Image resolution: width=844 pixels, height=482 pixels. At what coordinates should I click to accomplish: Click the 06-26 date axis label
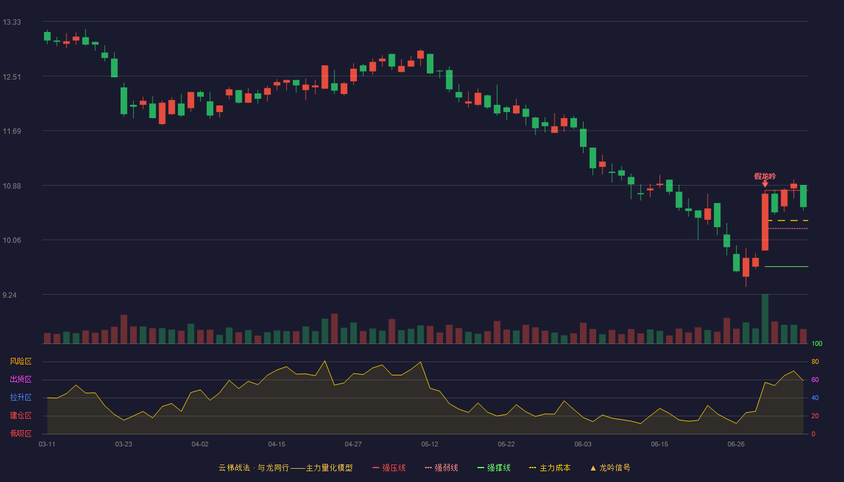click(x=736, y=444)
